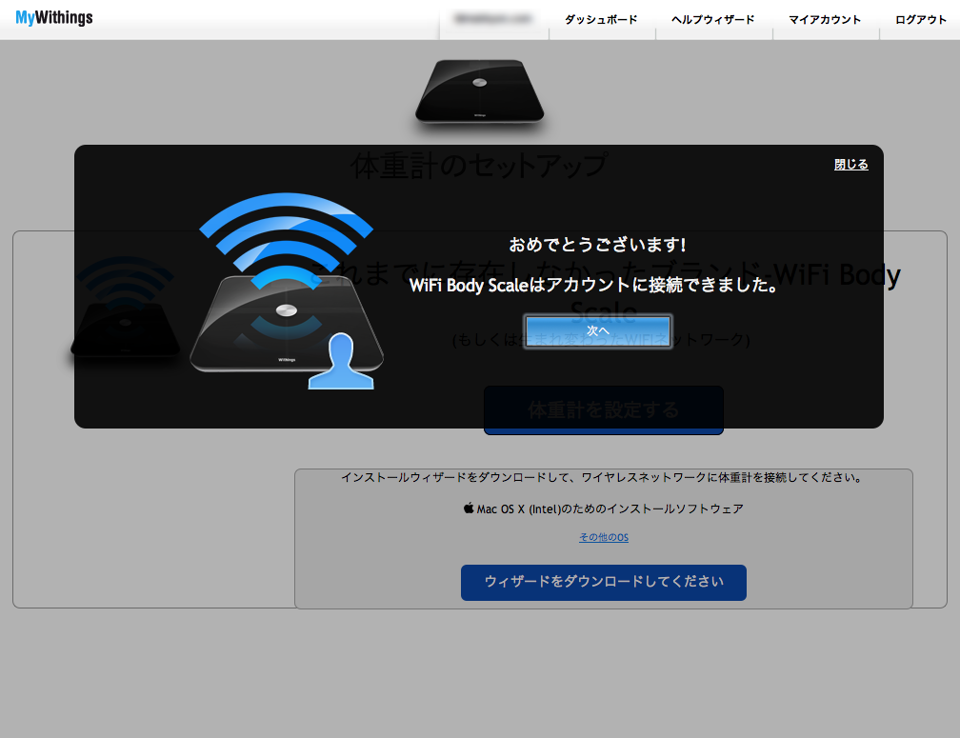Click the WiFi scale with user icon

(286, 291)
